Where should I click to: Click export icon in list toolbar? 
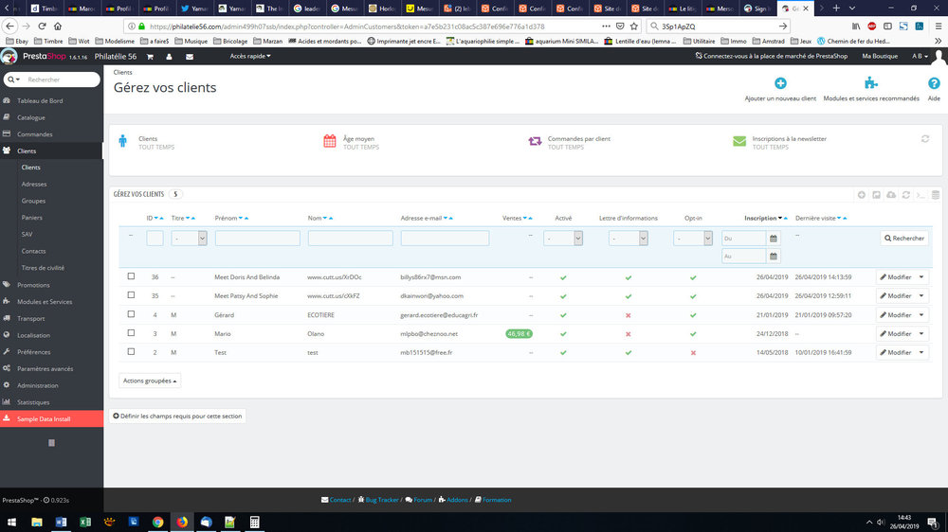876,194
